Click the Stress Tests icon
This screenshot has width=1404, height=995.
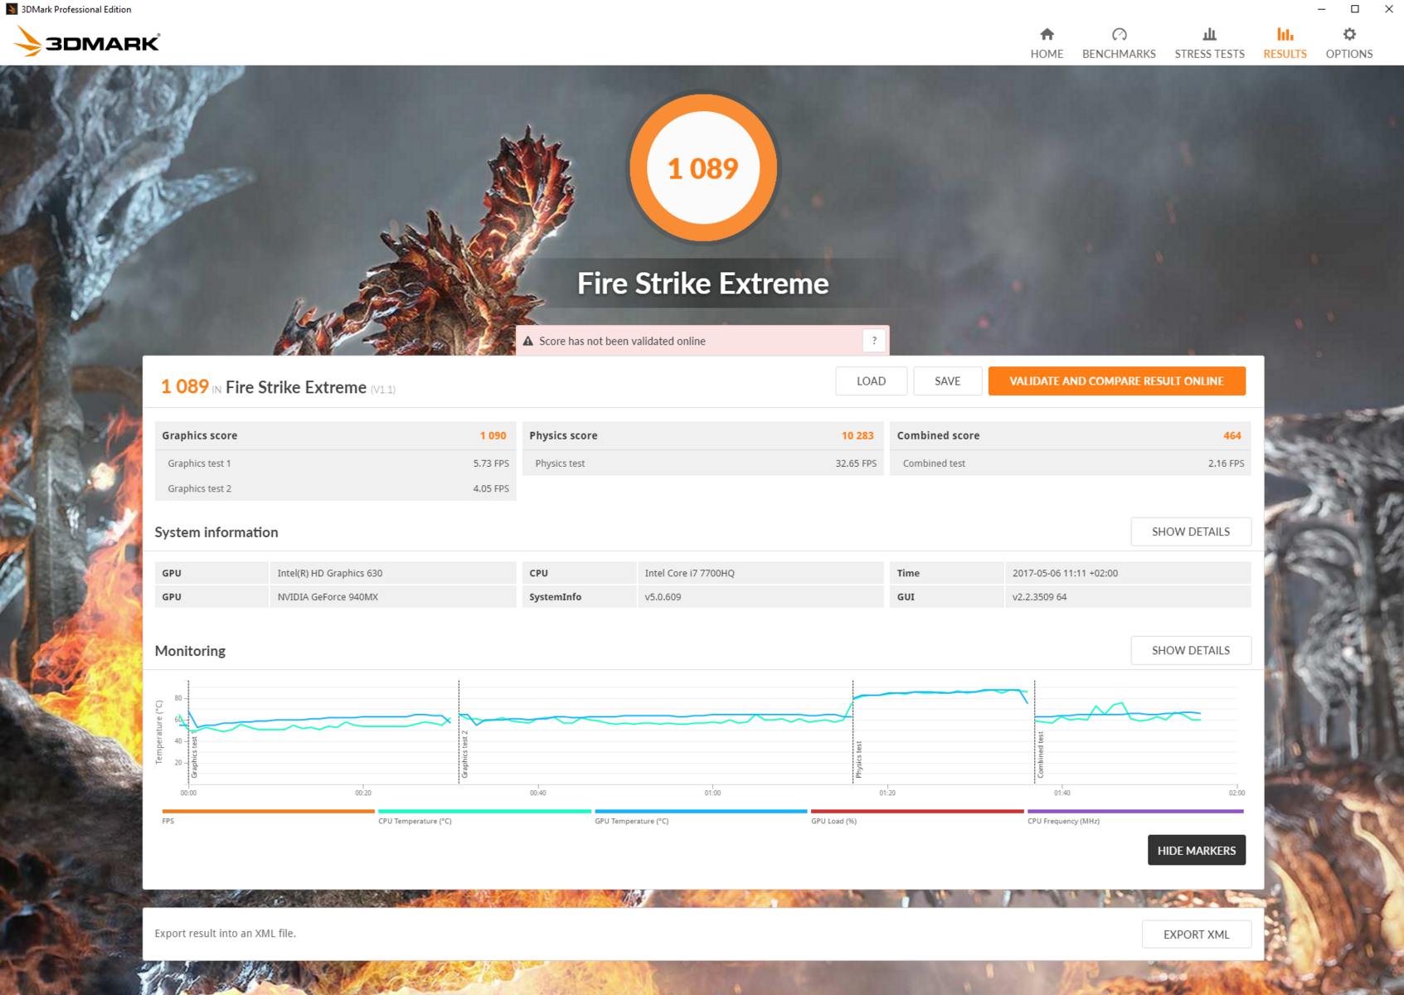[1209, 35]
